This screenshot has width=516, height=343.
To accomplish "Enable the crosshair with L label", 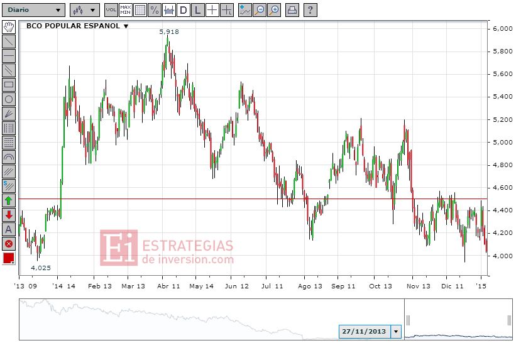I will (227, 10).
